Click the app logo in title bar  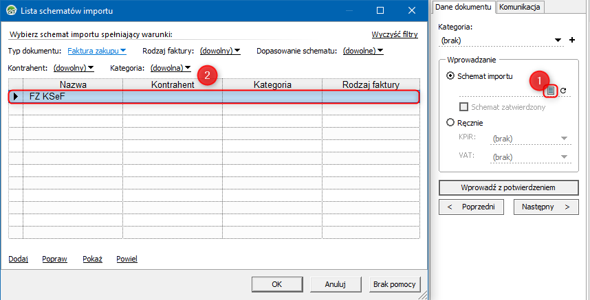pyautogui.click(x=12, y=10)
